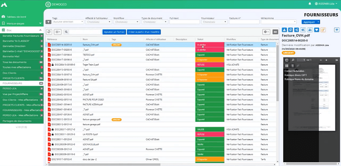Share the document with the share icon

point(296,30)
